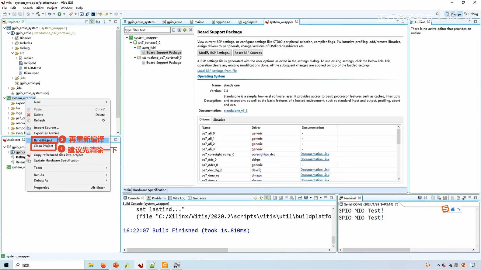481x270 pixels.
Task: Click the scroll-up arrow icon in Console toolbar
Action: [x=261, y=198]
